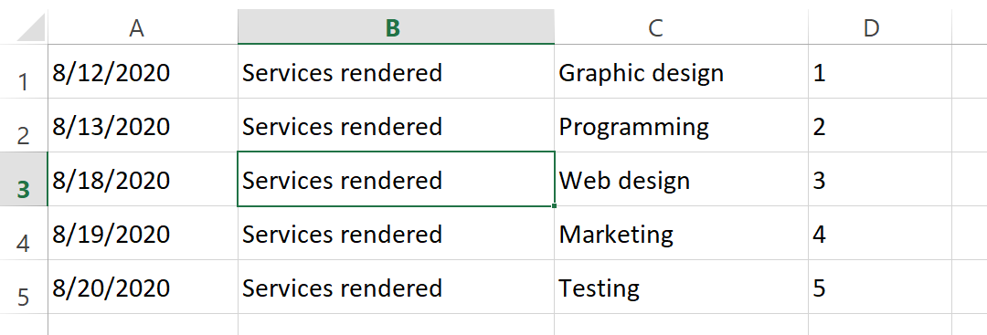This screenshot has width=987, height=335.
Task: Select row 1 header
Action: point(23,71)
